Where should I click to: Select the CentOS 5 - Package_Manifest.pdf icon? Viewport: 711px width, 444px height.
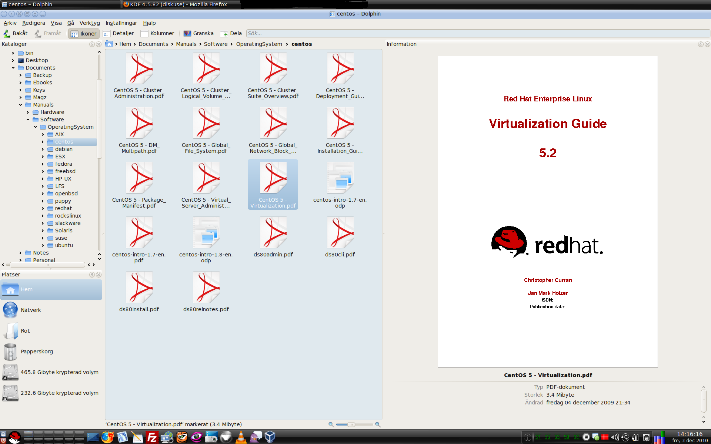(x=139, y=178)
